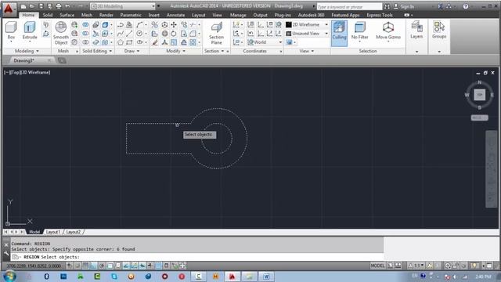Toggle Snap Mode in status bar
Viewport: 501px width, 282px height.
click(x=77, y=266)
